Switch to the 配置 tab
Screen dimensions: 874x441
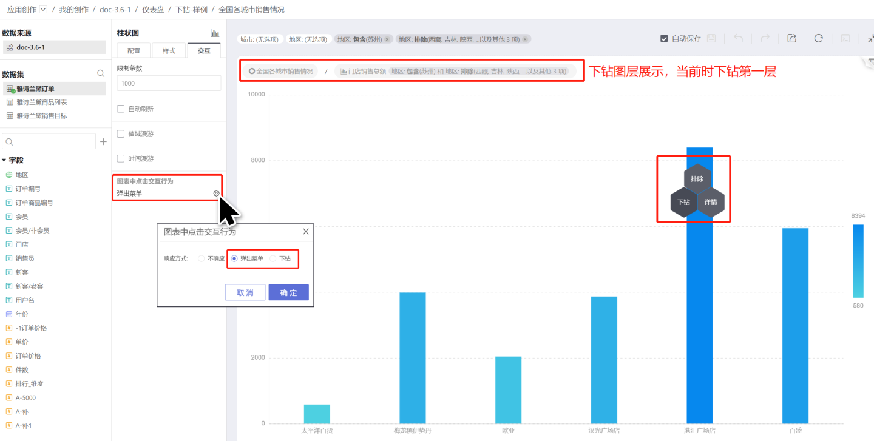click(134, 51)
